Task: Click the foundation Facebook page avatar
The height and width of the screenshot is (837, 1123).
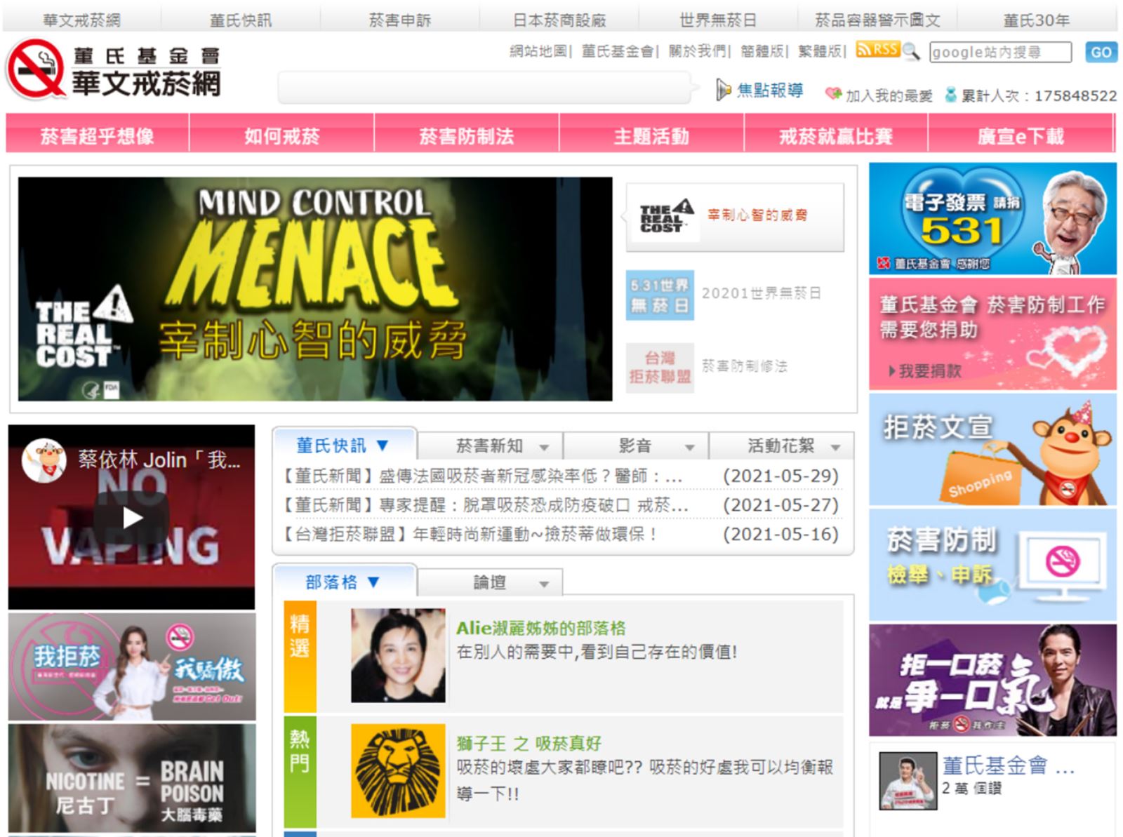Action: tap(908, 781)
